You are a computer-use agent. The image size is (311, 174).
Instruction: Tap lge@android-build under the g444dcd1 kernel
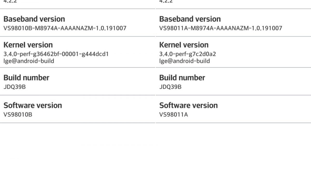[29, 61]
